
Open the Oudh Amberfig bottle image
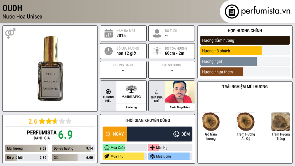pos(50,69)
